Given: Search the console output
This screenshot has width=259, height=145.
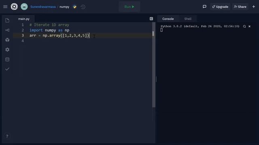Looking at the screenshot, I should tap(244, 26).
